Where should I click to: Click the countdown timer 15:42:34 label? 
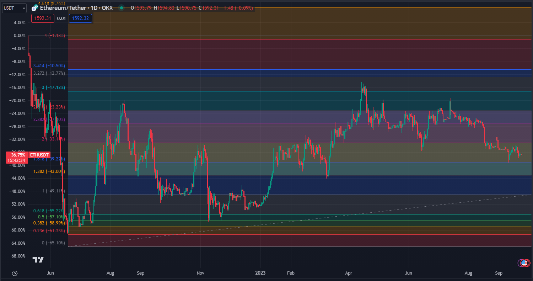pos(16,160)
